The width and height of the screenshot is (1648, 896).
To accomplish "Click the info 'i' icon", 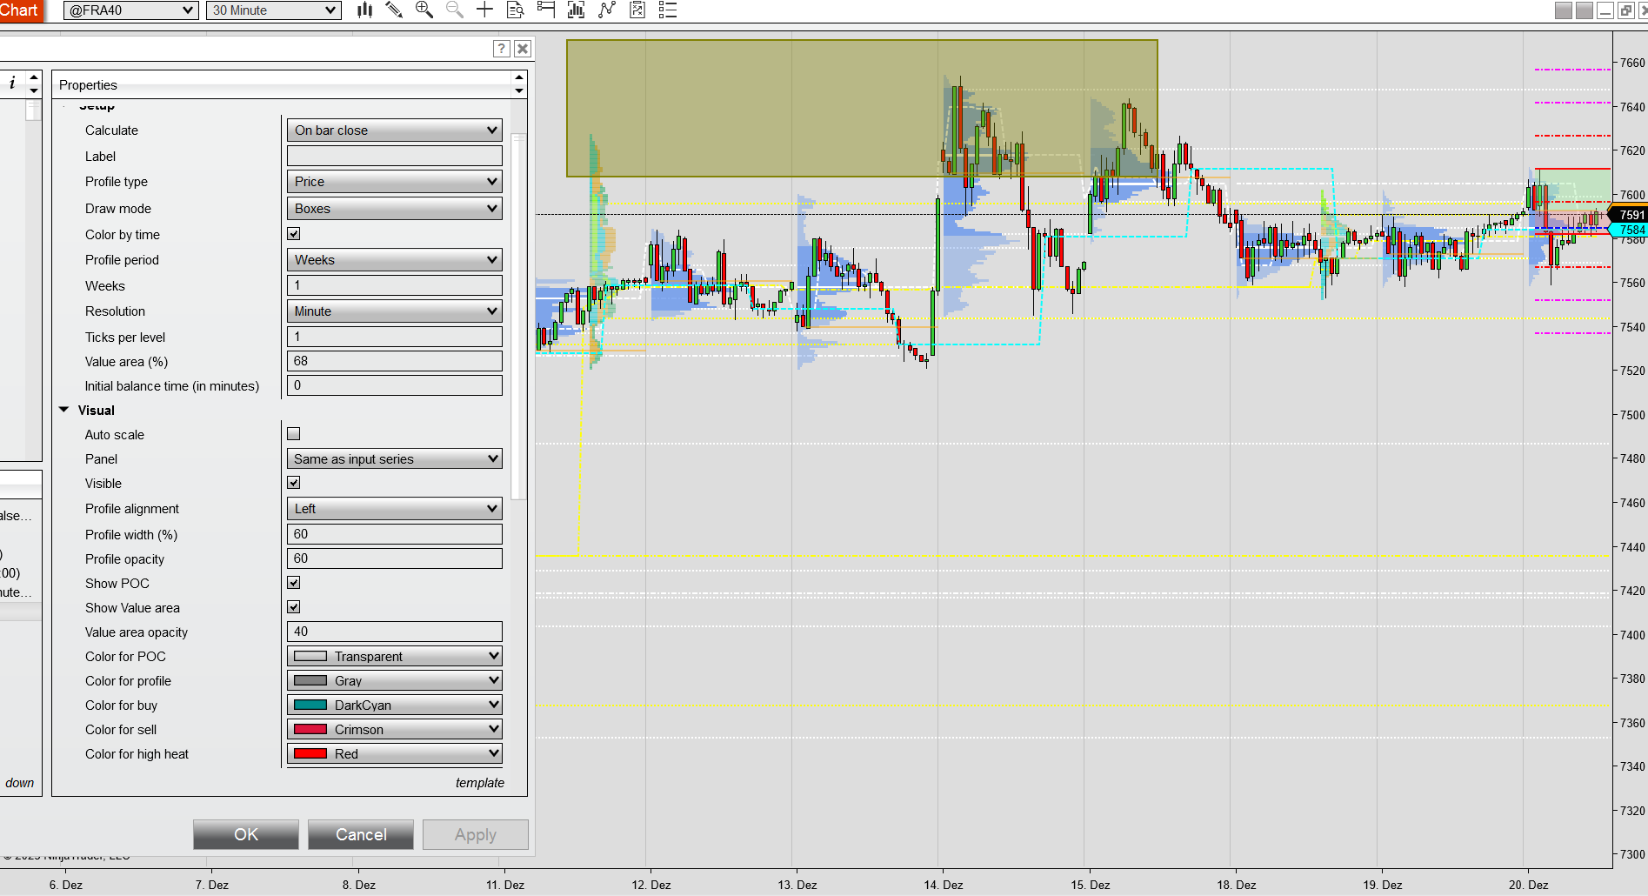I will click(12, 84).
